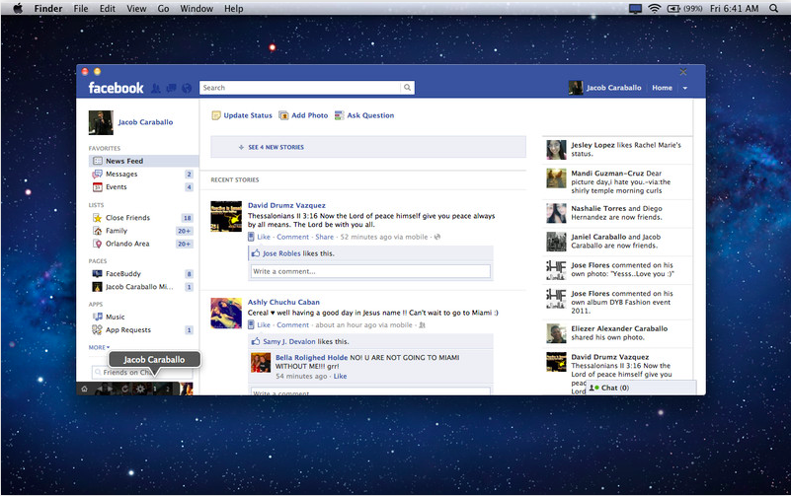Viewport: 791px width, 496px height.
Task: Open Spotlight search in menu bar
Action: click(773, 8)
